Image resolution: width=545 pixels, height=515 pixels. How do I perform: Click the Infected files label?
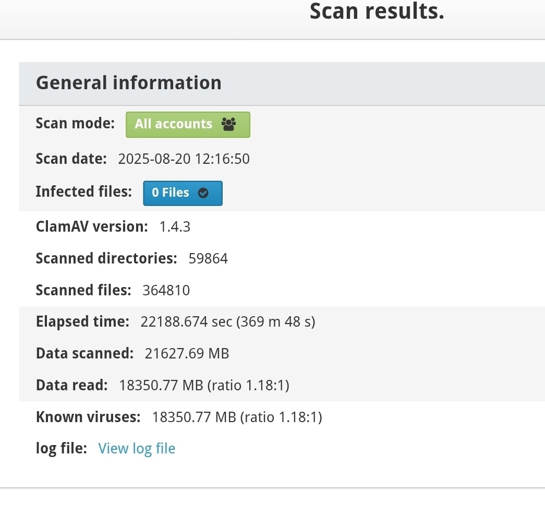point(84,191)
